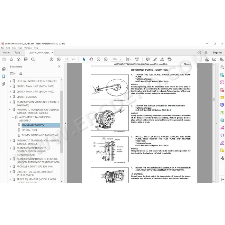Select the TROUBLESHOOTING bookmark

pos(41,125)
